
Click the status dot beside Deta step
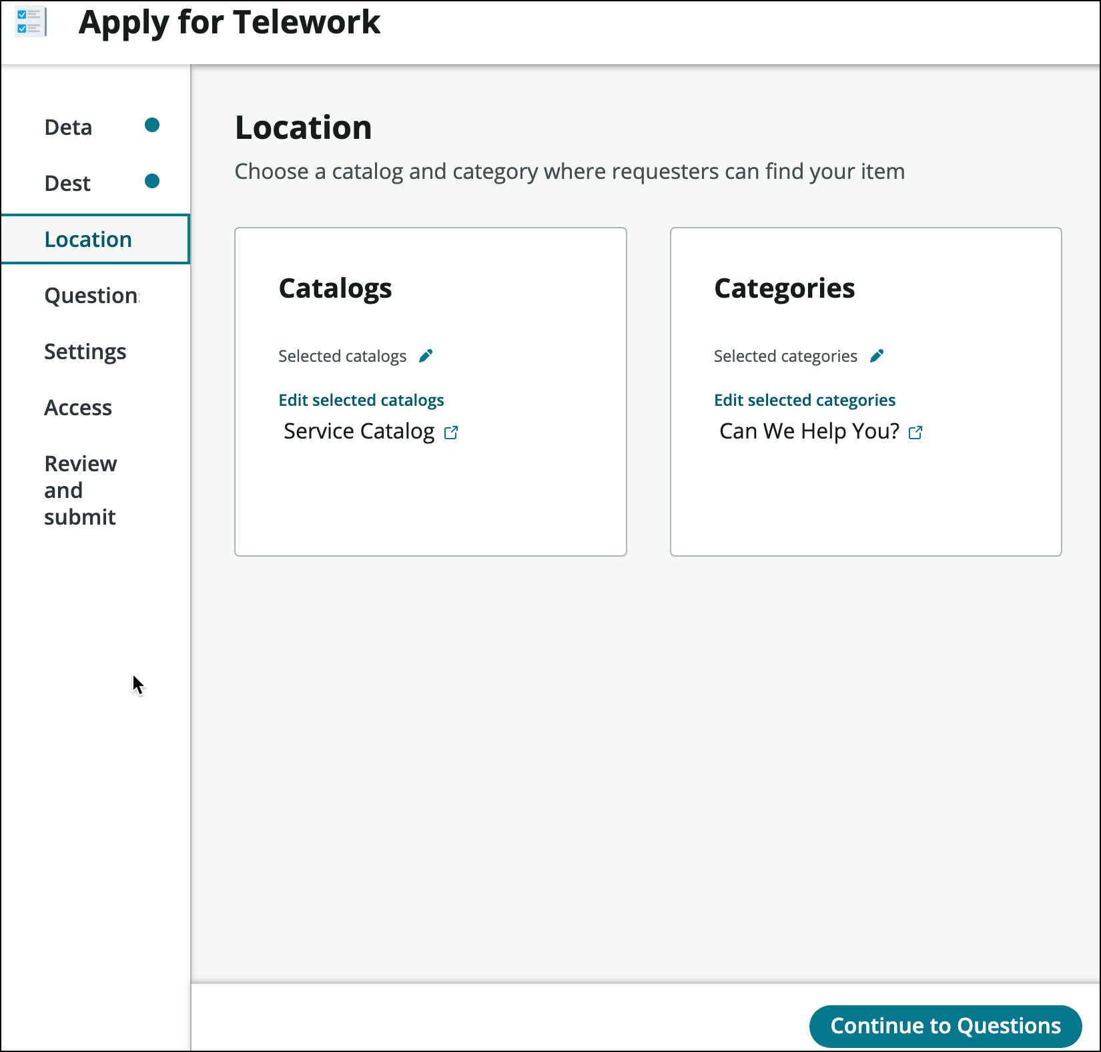click(152, 125)
